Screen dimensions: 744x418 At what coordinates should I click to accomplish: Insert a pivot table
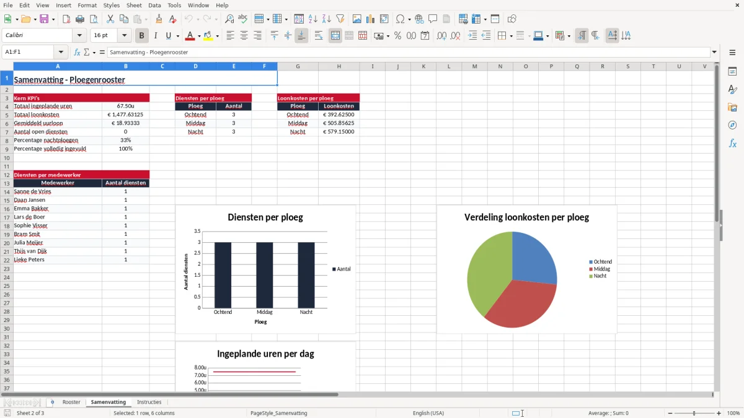click(x=384, y=19)
